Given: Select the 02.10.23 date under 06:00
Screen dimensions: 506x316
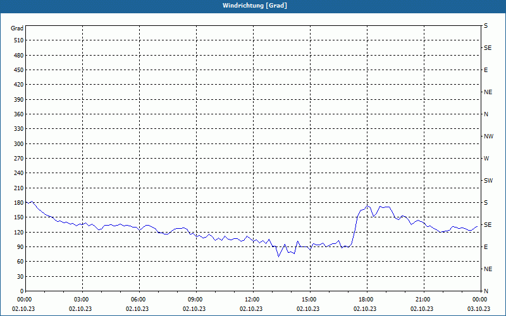Looking at the screenshot, I should pyautogui.click(x=137, y=309).
